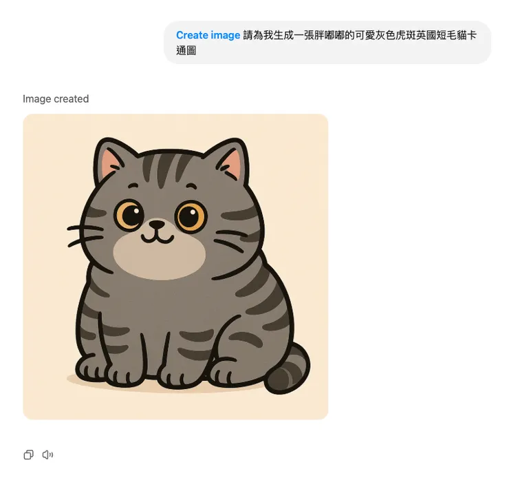Click the cat's right orange eye

191,216
